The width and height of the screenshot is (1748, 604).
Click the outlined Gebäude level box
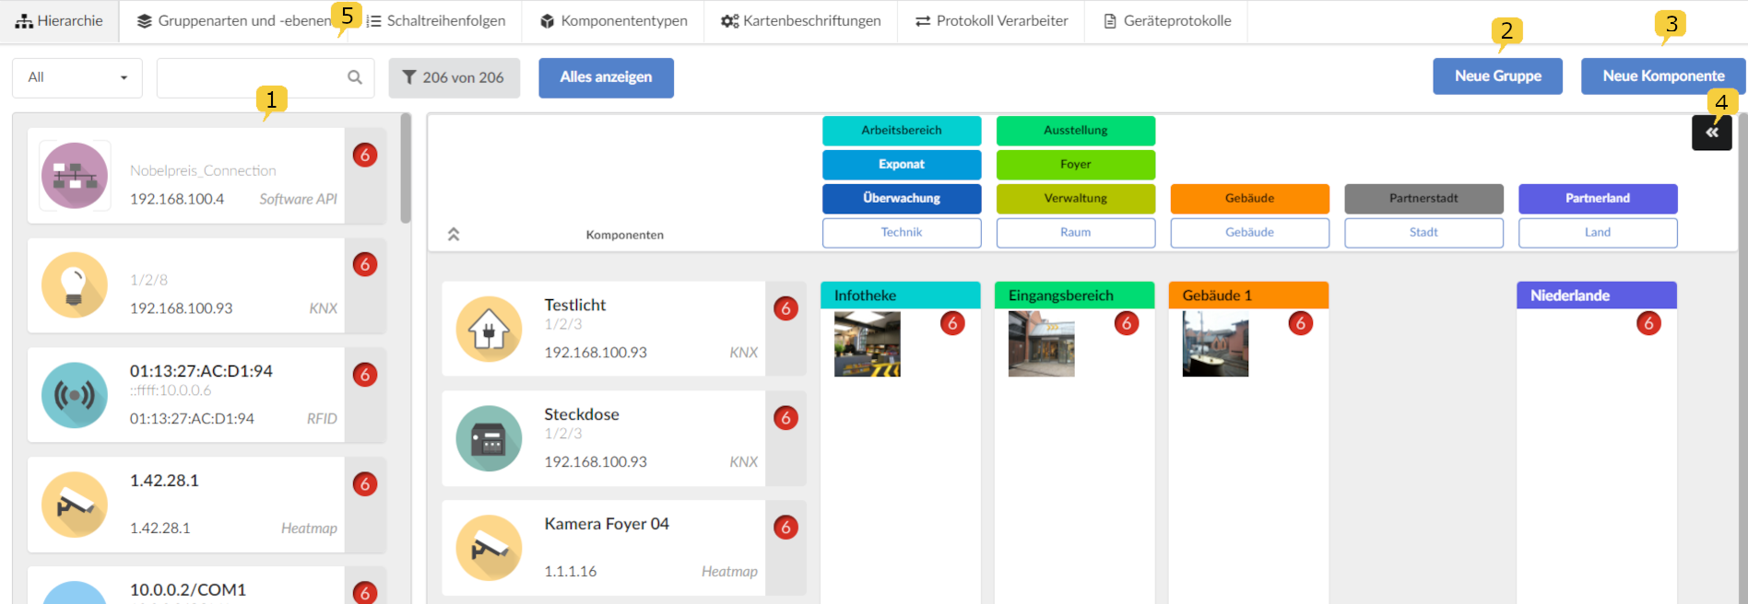1250,233
